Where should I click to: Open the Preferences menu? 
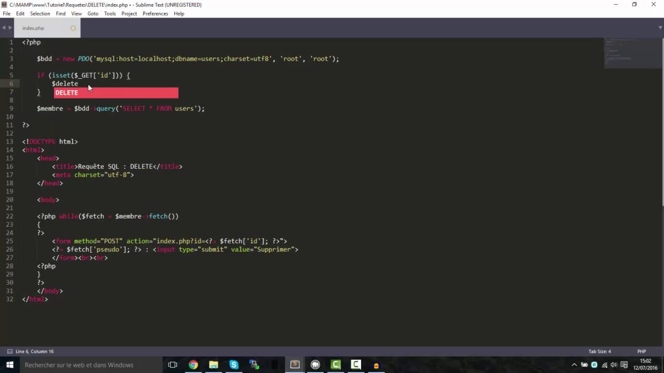click(x=155, y=13)
